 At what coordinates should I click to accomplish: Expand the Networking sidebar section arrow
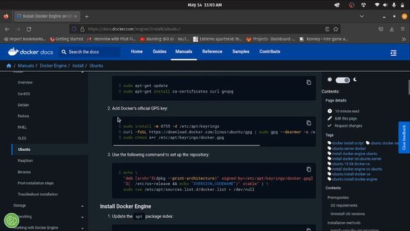point(83,218)
